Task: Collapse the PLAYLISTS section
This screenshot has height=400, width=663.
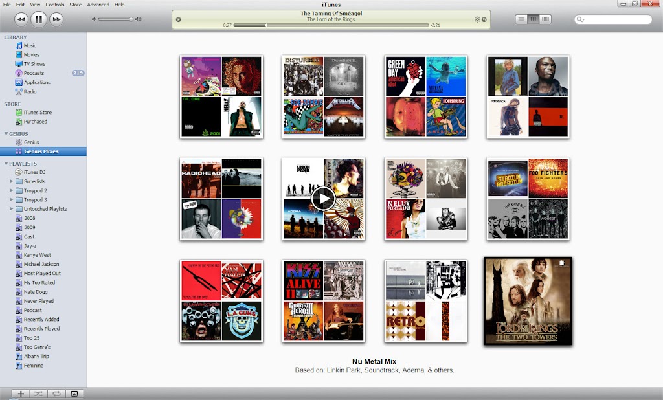Action: point(6,164)
